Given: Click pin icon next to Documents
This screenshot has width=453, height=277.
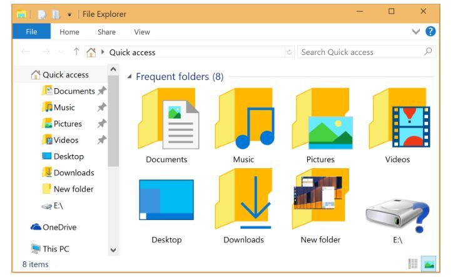Looking at the screenshot, I should [102, 91].
